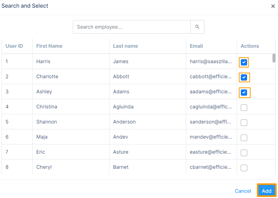
Task: Tick the checkbox for Shannon Anderson
Action: pyautogui.click(x=244, y=123)
